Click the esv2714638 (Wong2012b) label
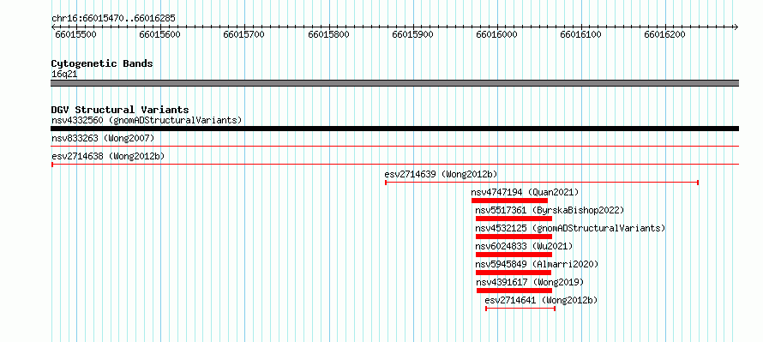 pyautogui.click(x=108, y=156)
